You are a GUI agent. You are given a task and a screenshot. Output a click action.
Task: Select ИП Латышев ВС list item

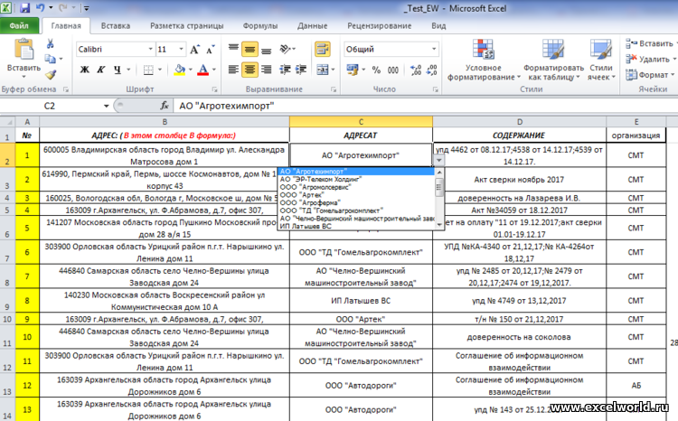(x=356, y=226)
